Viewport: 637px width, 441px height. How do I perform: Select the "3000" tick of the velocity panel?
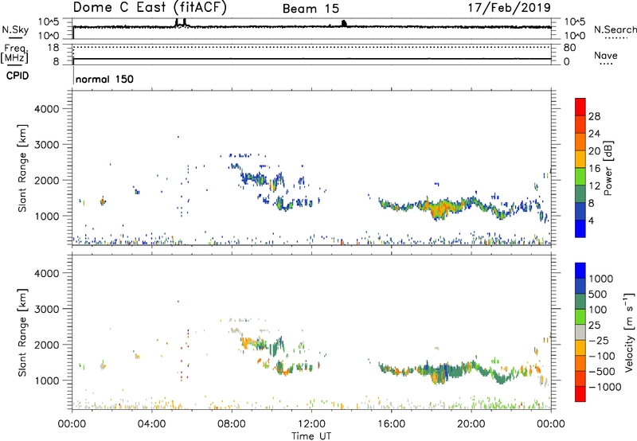(47, 309)
